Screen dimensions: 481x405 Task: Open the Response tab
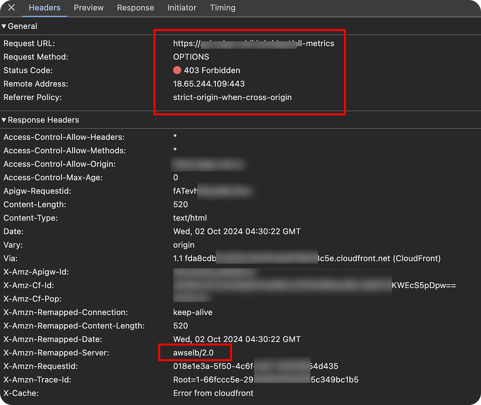point(135,7)
